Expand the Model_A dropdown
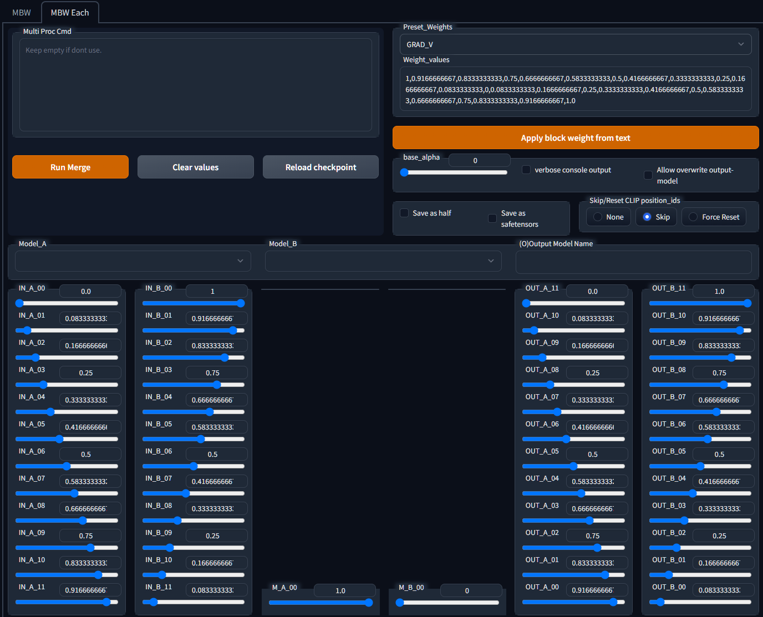The height and width of the screenshot is (617, 763). click(x=133, y=261)
